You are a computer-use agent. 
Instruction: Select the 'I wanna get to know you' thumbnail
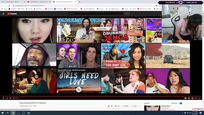pyautogui.click(x=123, y=56)
